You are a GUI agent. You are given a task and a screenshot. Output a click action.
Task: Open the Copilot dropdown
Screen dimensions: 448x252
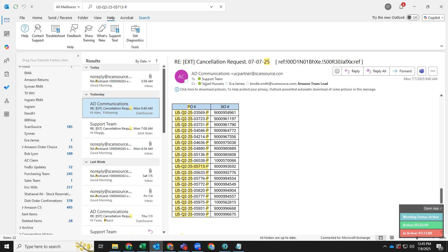(x=433, y=18)
